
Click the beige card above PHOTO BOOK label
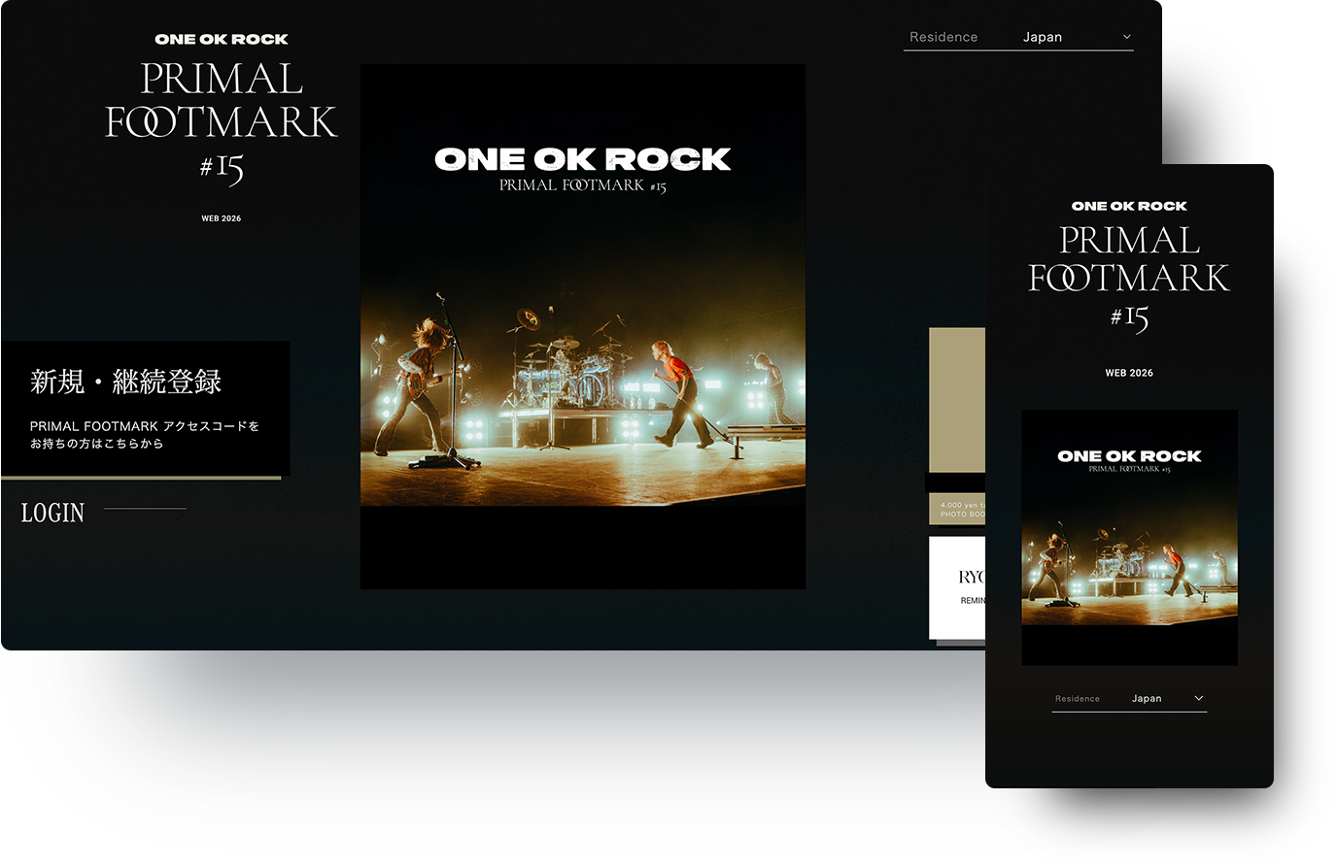click(957, 400)
